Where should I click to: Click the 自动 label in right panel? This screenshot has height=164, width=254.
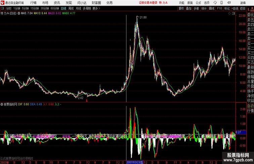pyautogui.click(x=250, y=106)
